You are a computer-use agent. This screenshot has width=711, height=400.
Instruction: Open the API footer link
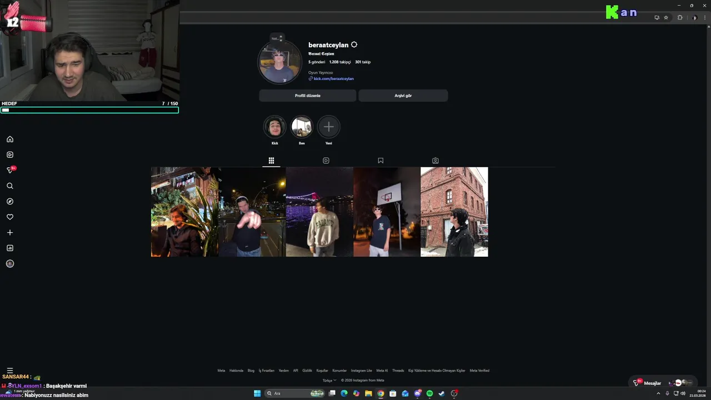click(x=296, y=371)
